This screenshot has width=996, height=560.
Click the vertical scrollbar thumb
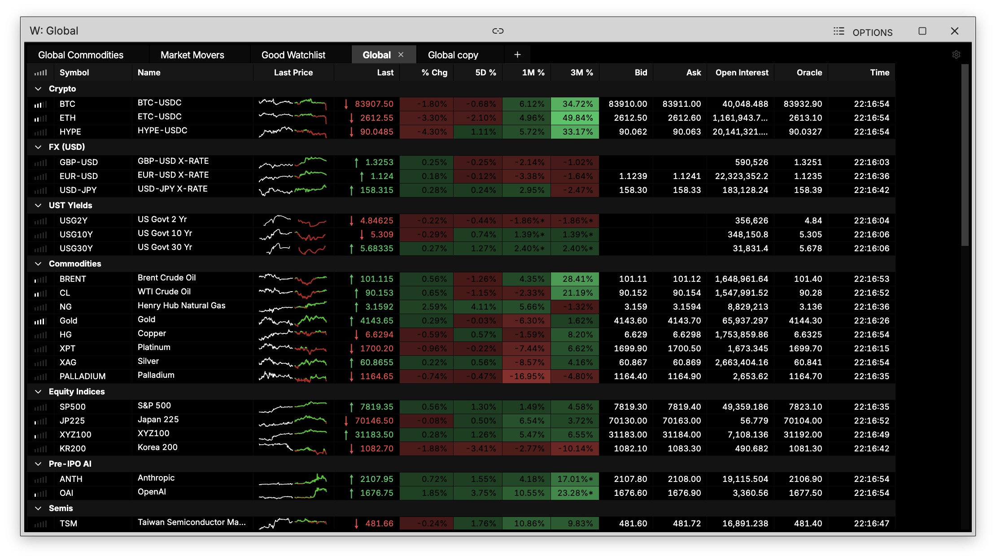point(965,155)
